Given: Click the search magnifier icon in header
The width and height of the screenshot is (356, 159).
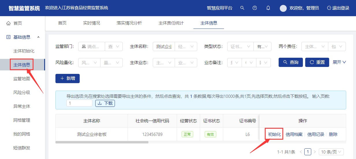Looking at the screenshot, I should [242, 8].
